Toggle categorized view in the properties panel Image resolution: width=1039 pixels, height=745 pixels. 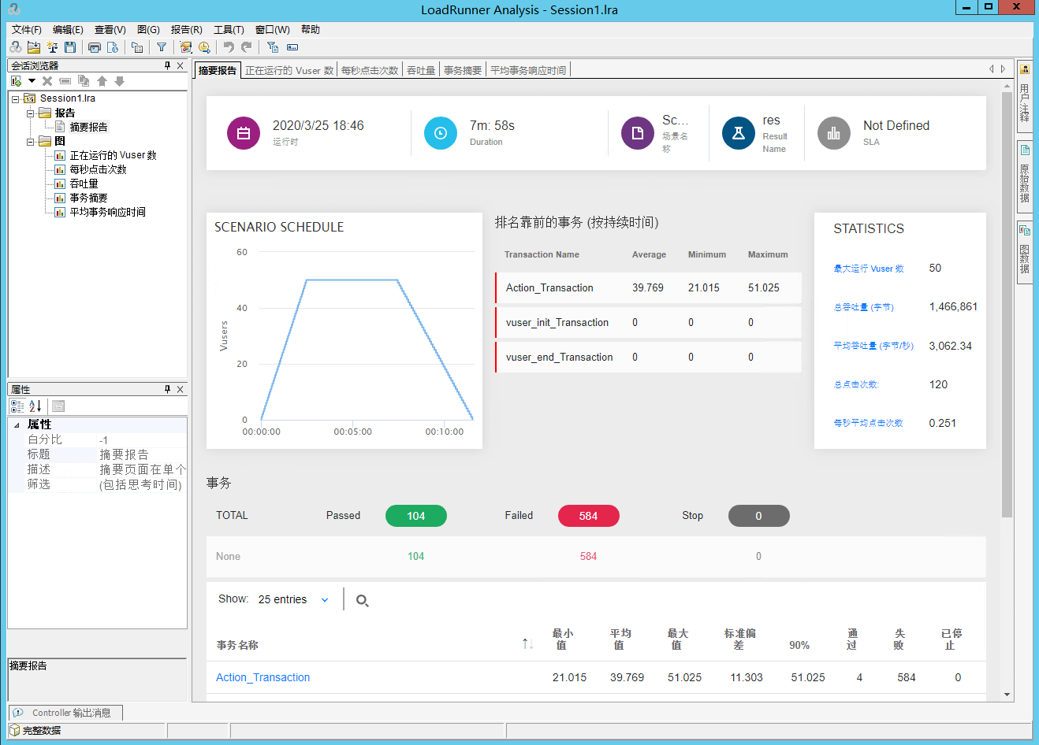(17, 406)
